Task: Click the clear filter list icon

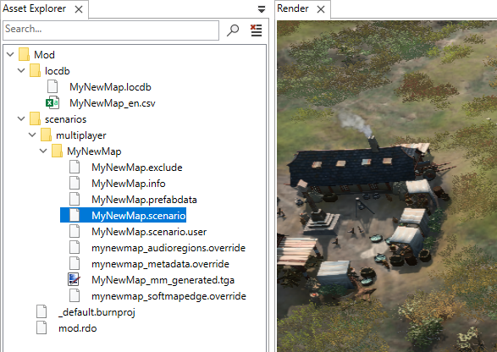Action: [256, 30]
